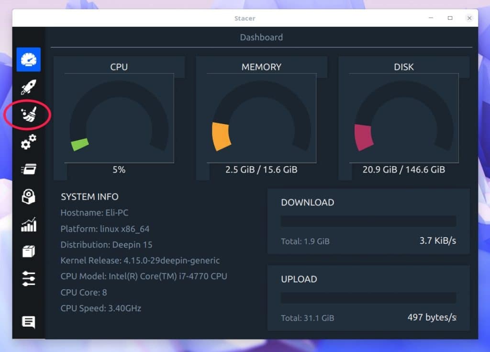
Task: Open Services gears icon in sidebar
Action: [x=28, y=142]
